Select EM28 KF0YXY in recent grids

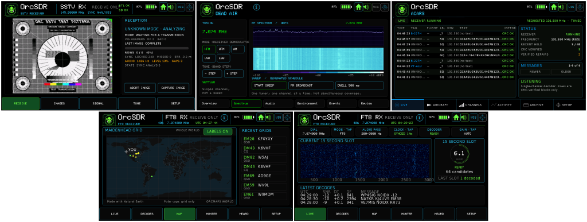(x=265, y=140)
